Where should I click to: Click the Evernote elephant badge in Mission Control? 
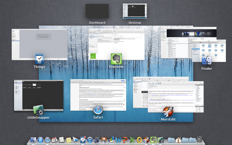coord(116,59)
